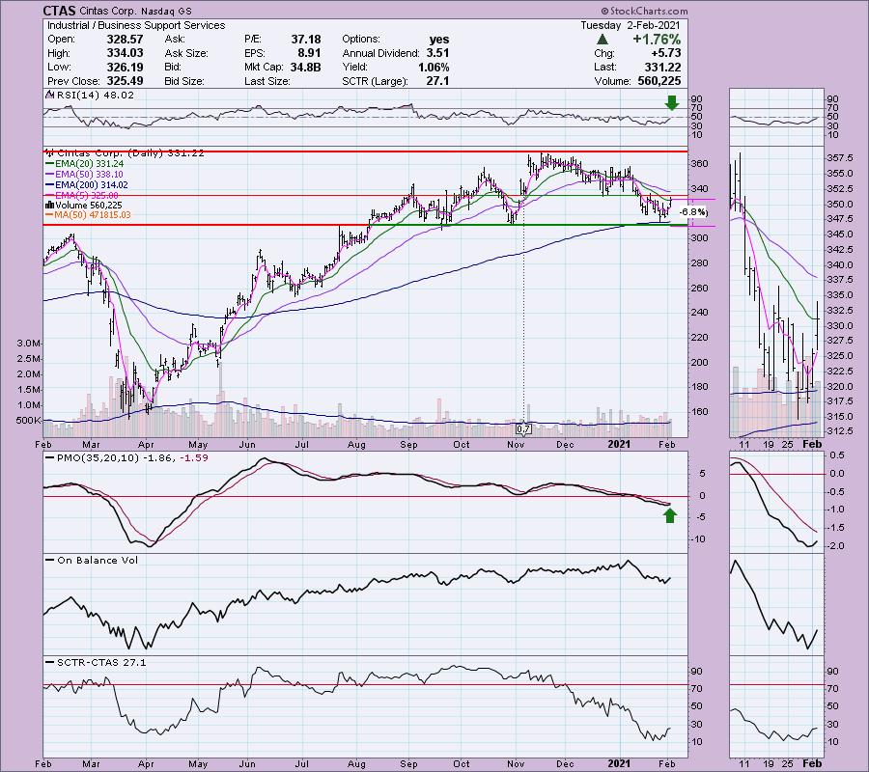The height and width of the screenshot is (772, 869).
Task: Click the 'EMA(200) 314.02' legend entry
Action: (x=91, y=185)
